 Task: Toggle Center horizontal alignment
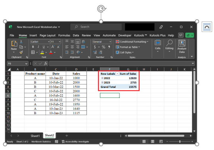tap(72, 47)
